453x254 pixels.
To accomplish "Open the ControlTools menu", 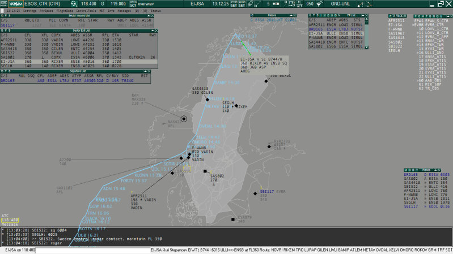I will tap(86, 11).
